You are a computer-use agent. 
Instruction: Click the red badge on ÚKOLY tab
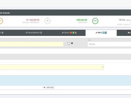pos(71,33)
